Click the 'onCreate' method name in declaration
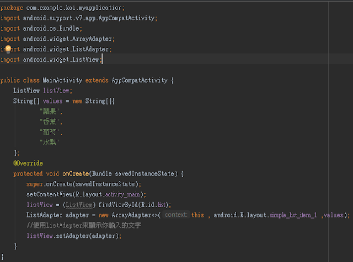 click(x=76, y=174)
